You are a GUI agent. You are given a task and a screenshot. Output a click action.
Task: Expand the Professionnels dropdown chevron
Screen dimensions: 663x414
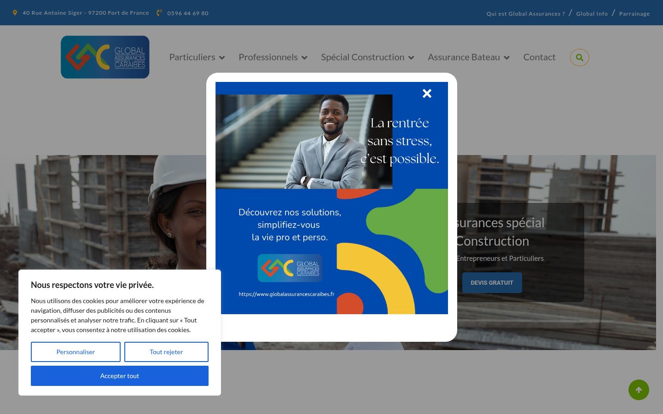point(304,57)
